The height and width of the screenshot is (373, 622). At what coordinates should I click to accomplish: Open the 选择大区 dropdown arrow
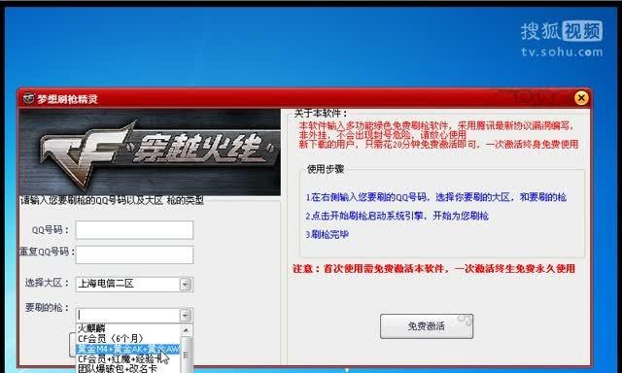point(186,285)
